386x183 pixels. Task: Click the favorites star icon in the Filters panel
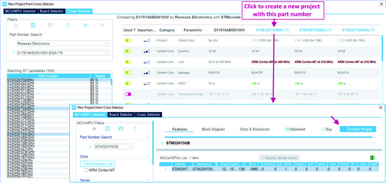tap(16, 25)
